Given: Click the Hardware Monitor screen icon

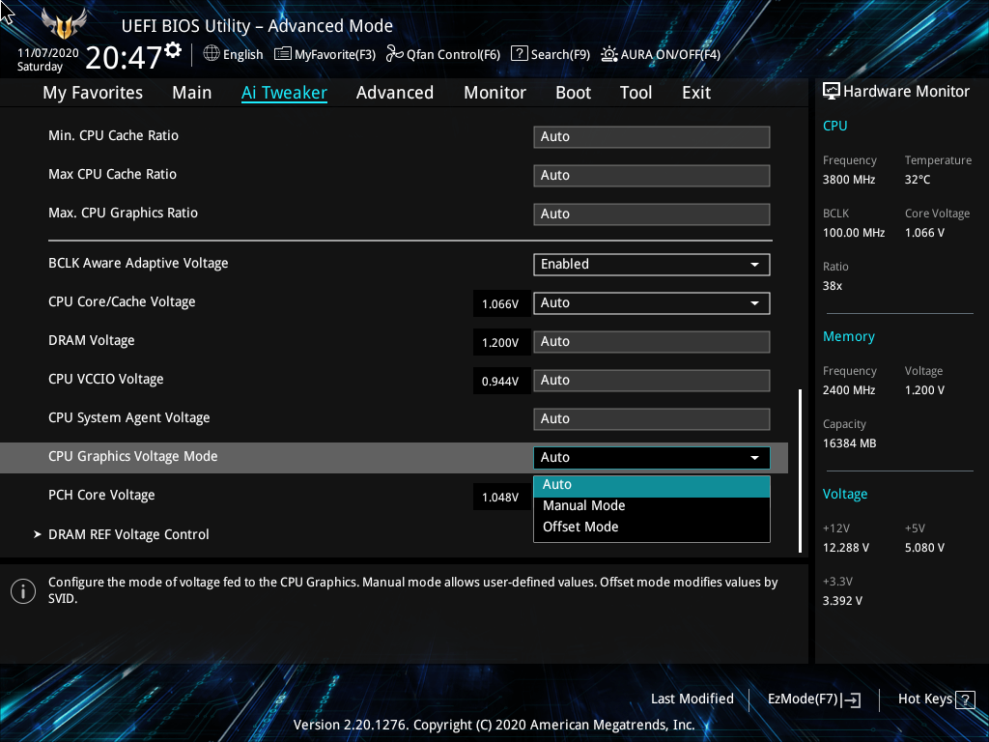Looking at the screenshot, I should [831, 91].
